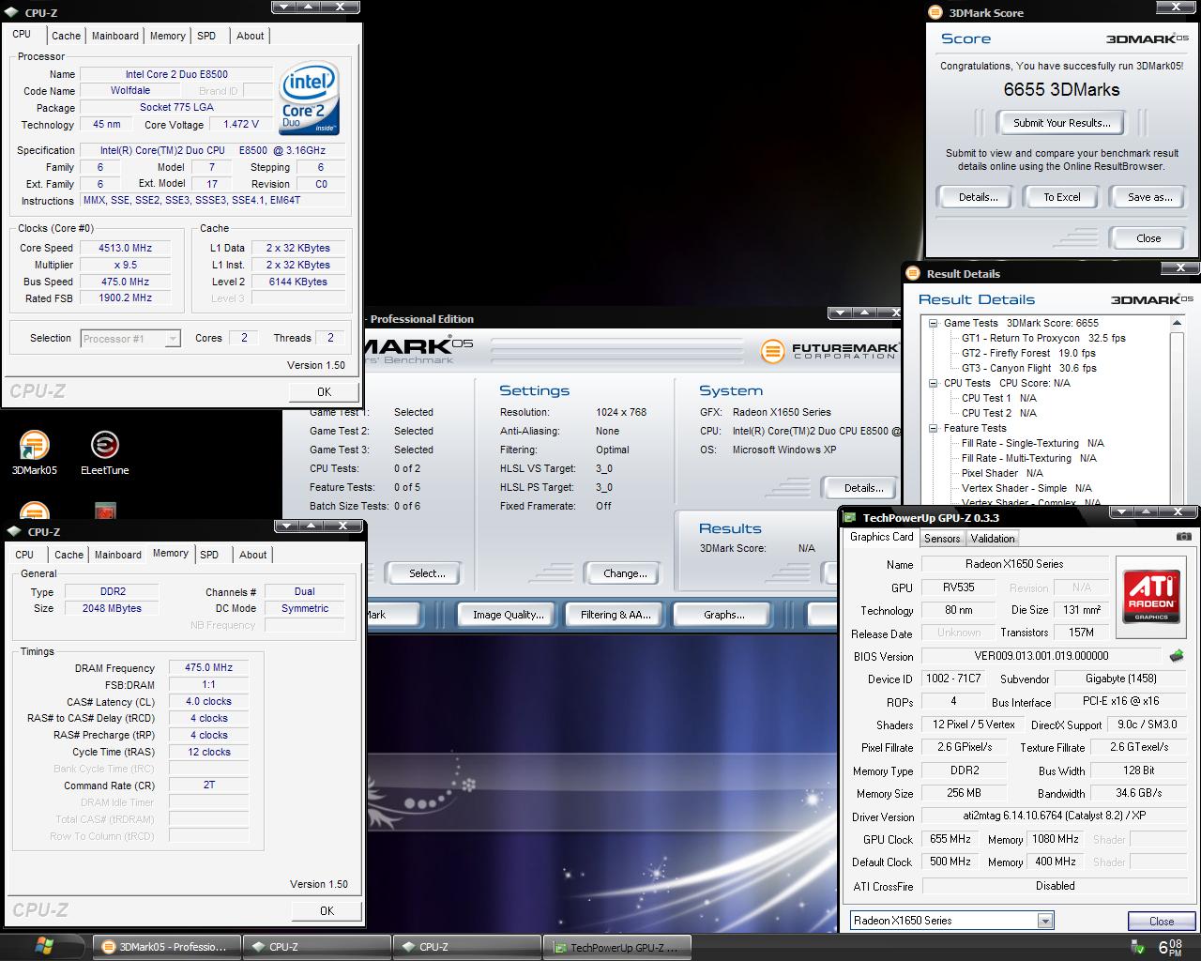
Task: Click the GPU-Z camera screenshot icon
Action: click(x=1184, y=537)
